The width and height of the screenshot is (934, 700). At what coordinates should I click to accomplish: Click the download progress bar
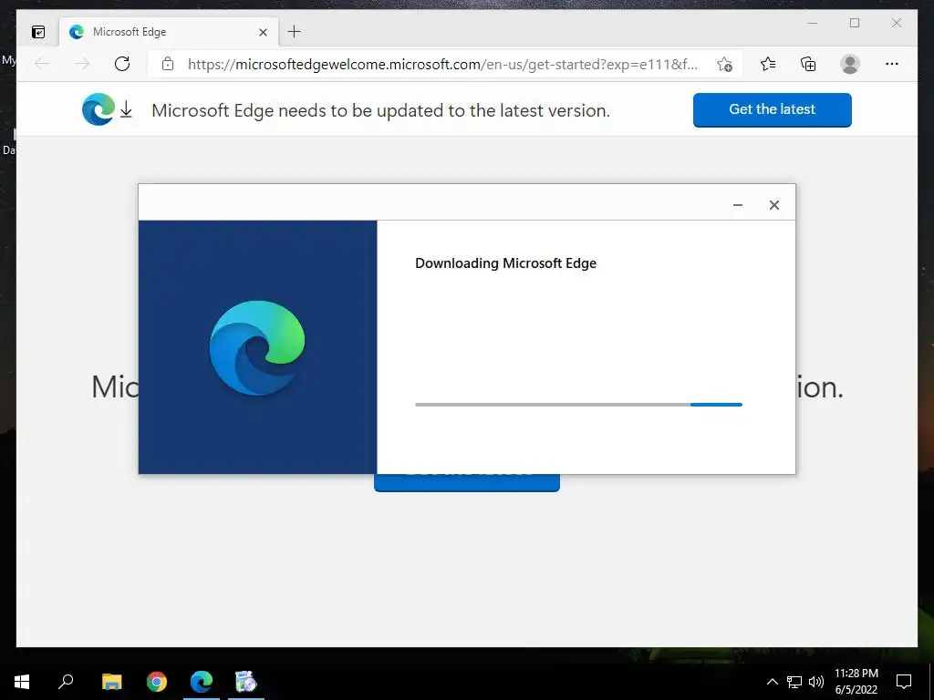coord(578,405)
